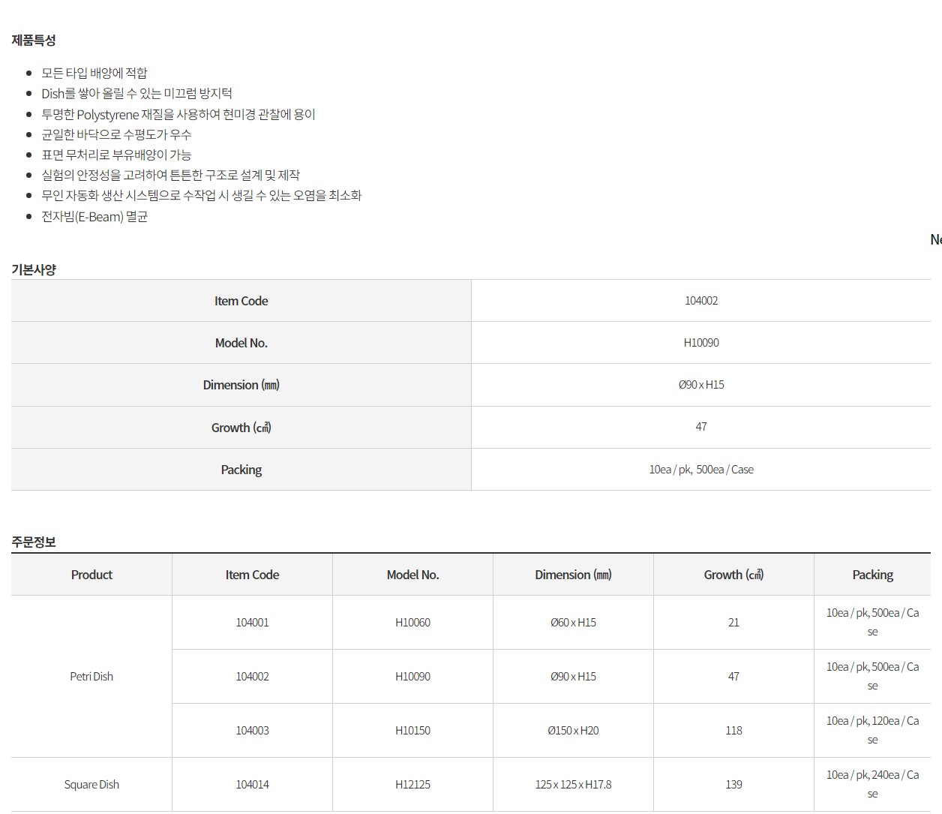Click the '기본사양' heading
The width and height of the screenshot is (942, 814).
coord(34,269)
